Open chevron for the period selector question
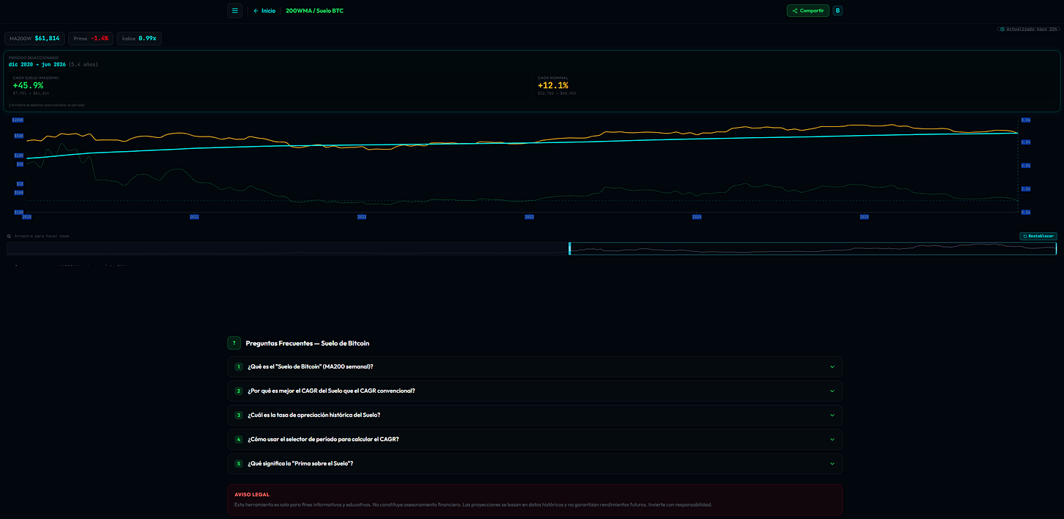 pyautogui.click(x=832, y=439)
